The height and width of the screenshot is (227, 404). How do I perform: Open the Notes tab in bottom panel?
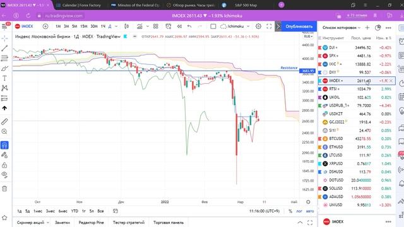click(x=62, y=223)
